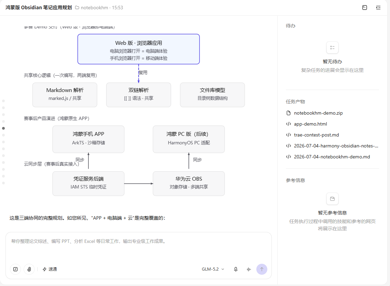Click the 云同步层 subgraph label
The height and width of the screenshot is (286, 390).
pyautogui.click(x=51, y=164)
